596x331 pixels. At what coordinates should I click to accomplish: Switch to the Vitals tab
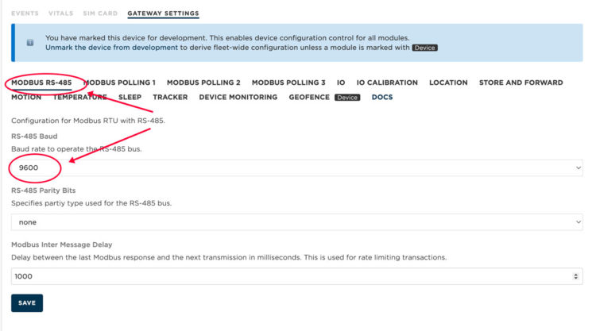pyautogui.click(x=60, y=13)
